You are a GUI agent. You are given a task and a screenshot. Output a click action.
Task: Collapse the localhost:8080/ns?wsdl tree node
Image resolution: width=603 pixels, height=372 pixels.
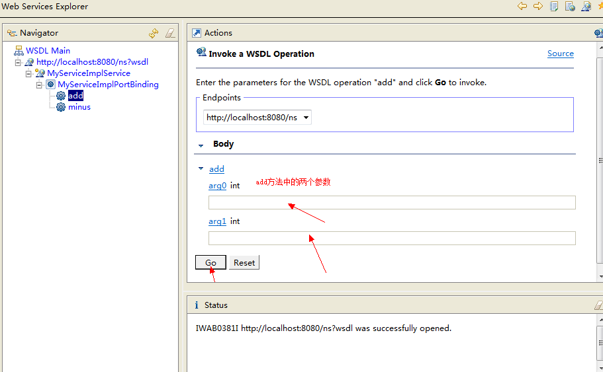(x=18, y=62)
